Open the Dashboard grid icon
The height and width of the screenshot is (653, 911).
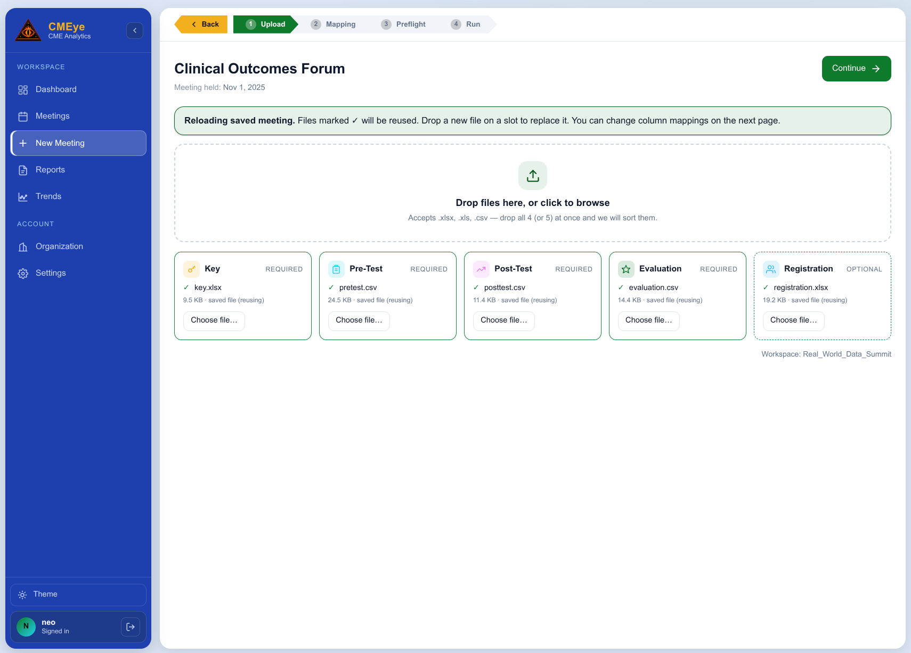[23, 90]
